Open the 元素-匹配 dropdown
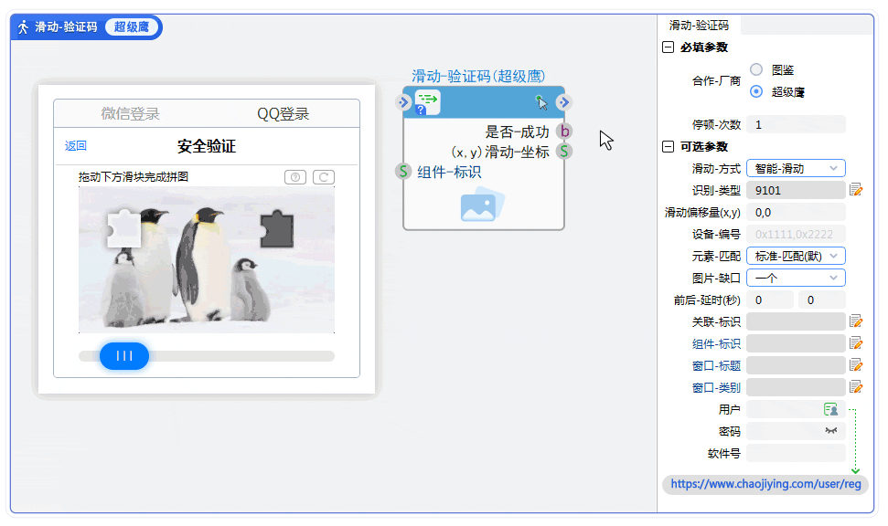 pos(796,256)
